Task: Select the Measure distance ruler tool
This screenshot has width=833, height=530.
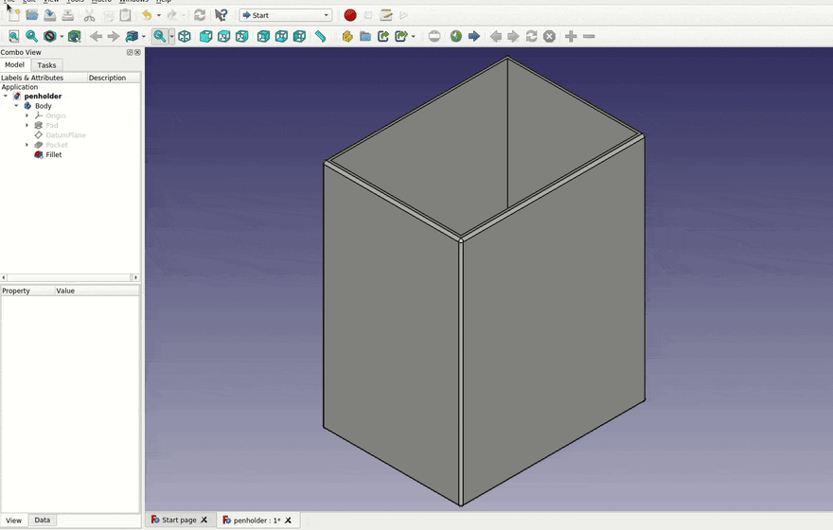Action: point(320,36)
